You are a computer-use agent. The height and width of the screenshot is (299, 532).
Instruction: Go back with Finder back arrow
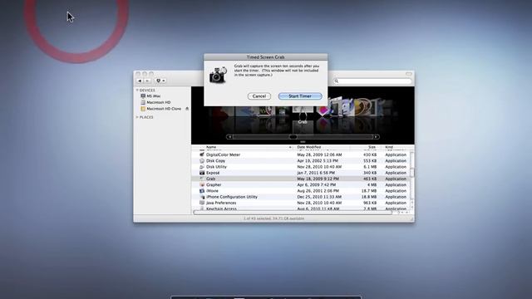point(140,81)
